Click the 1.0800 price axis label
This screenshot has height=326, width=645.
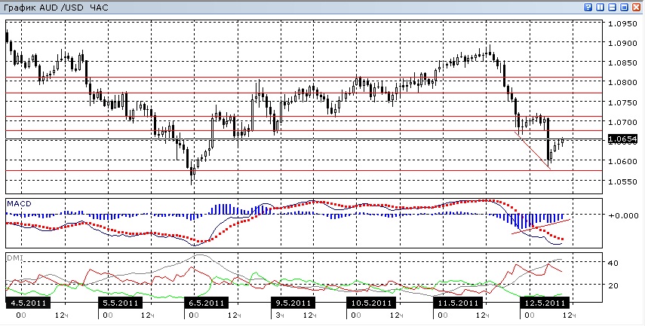[622, 83]
